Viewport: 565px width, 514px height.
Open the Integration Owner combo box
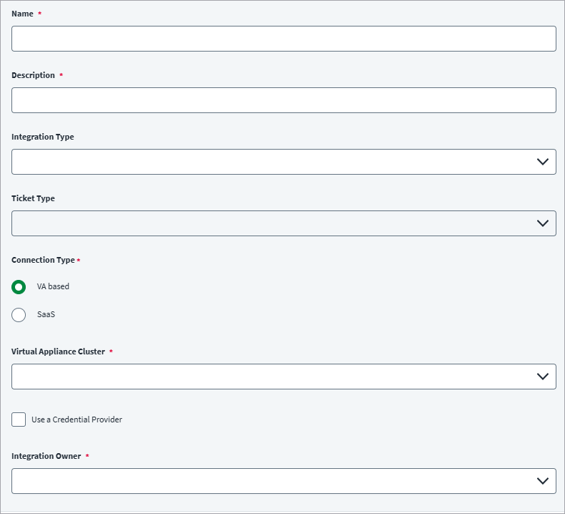pos(284,481)
